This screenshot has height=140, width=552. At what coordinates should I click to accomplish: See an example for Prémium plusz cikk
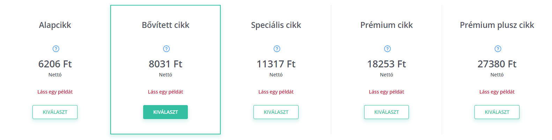pos(497,92)
